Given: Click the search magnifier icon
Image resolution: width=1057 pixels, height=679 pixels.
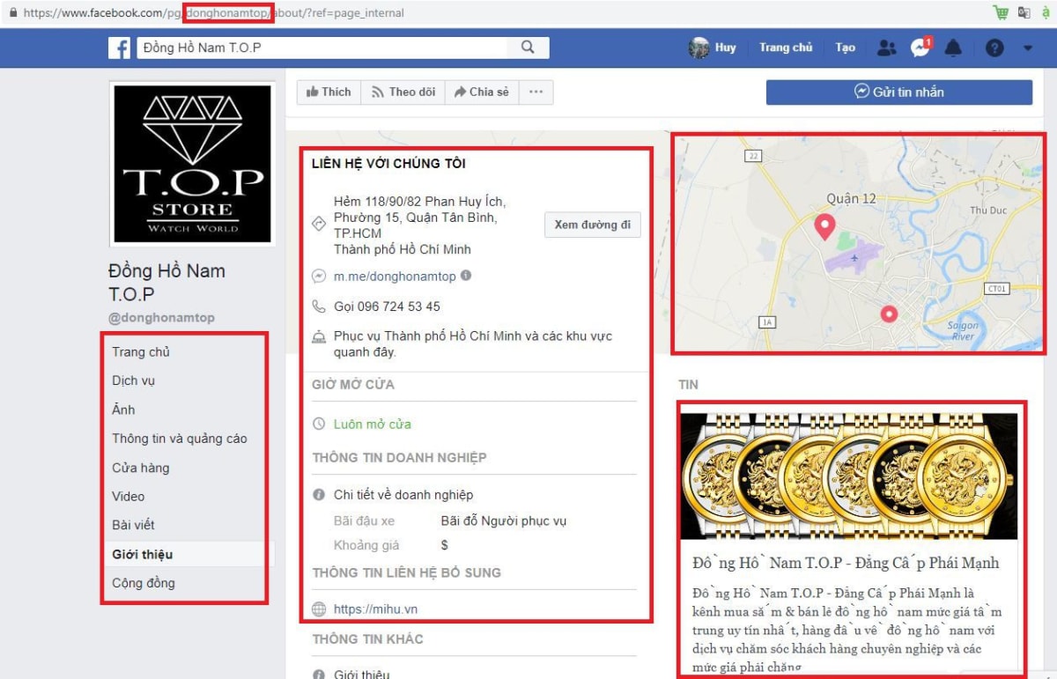Looking at the screenshot, I should (528, 48).
